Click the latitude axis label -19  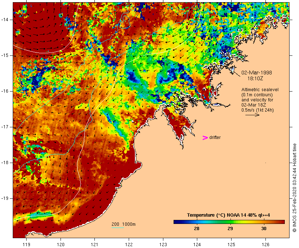pos(5,198)
